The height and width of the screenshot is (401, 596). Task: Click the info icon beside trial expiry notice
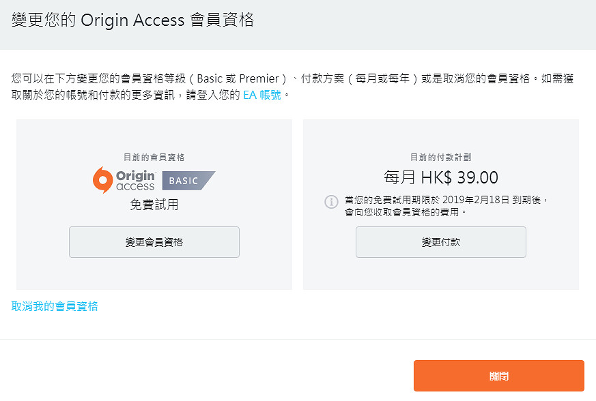(331, 202)
